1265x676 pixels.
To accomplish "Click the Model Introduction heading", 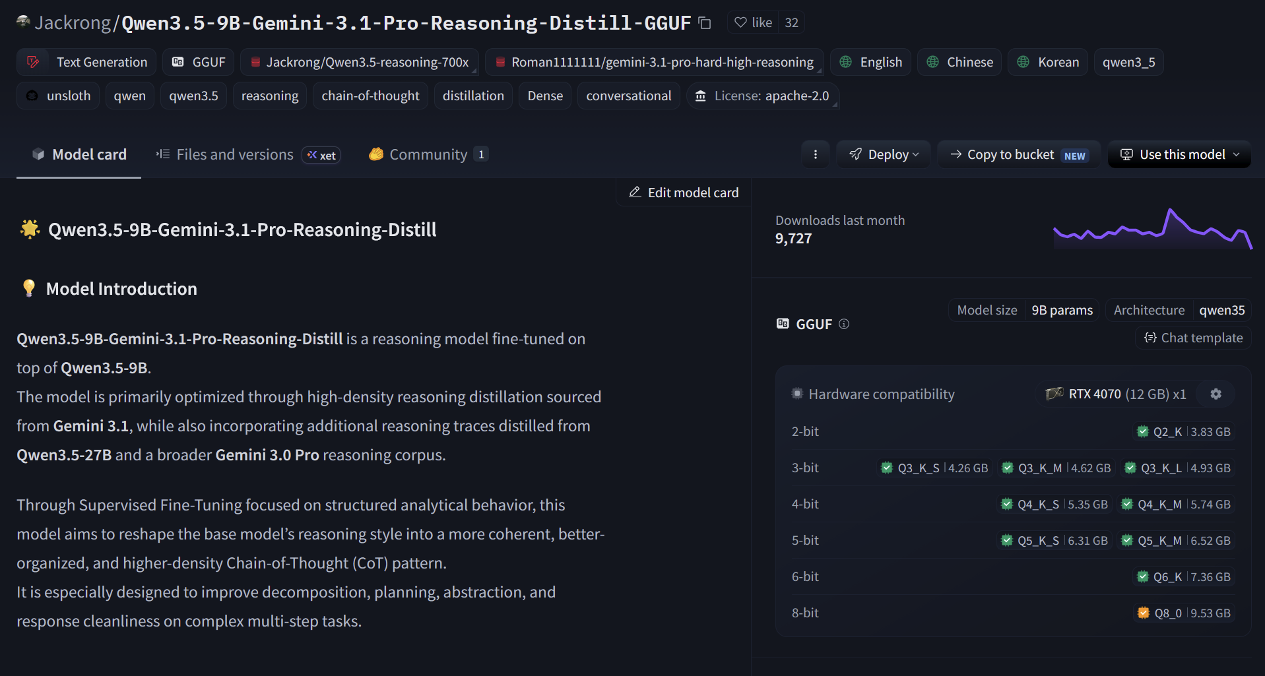I will (x=121, y=288).
